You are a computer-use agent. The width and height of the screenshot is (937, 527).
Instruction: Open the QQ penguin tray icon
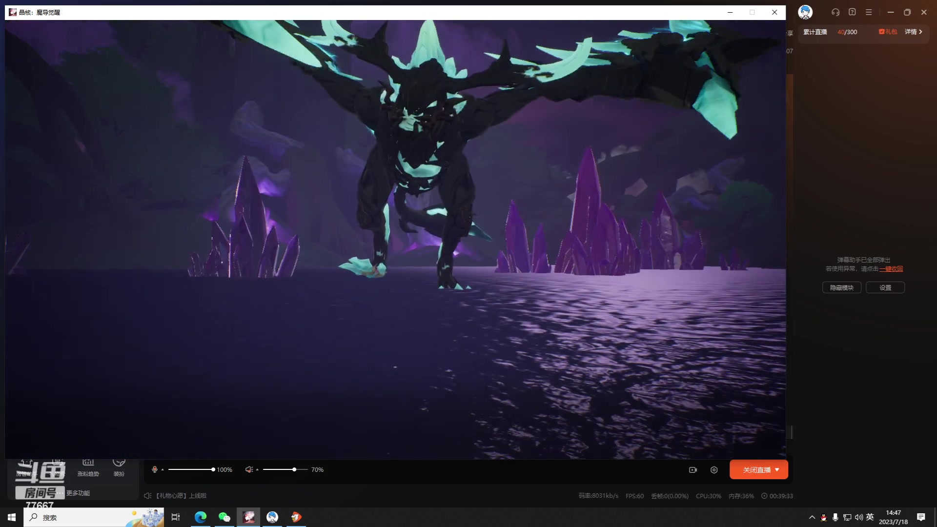click(824, 517)
